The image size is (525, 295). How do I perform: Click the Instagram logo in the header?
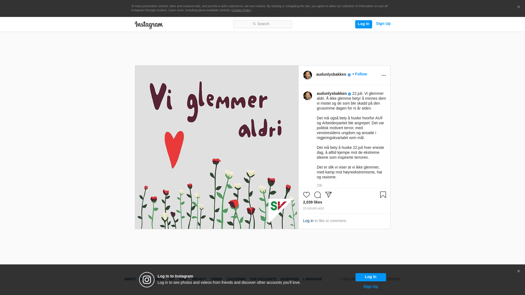[x=149, y=25]
